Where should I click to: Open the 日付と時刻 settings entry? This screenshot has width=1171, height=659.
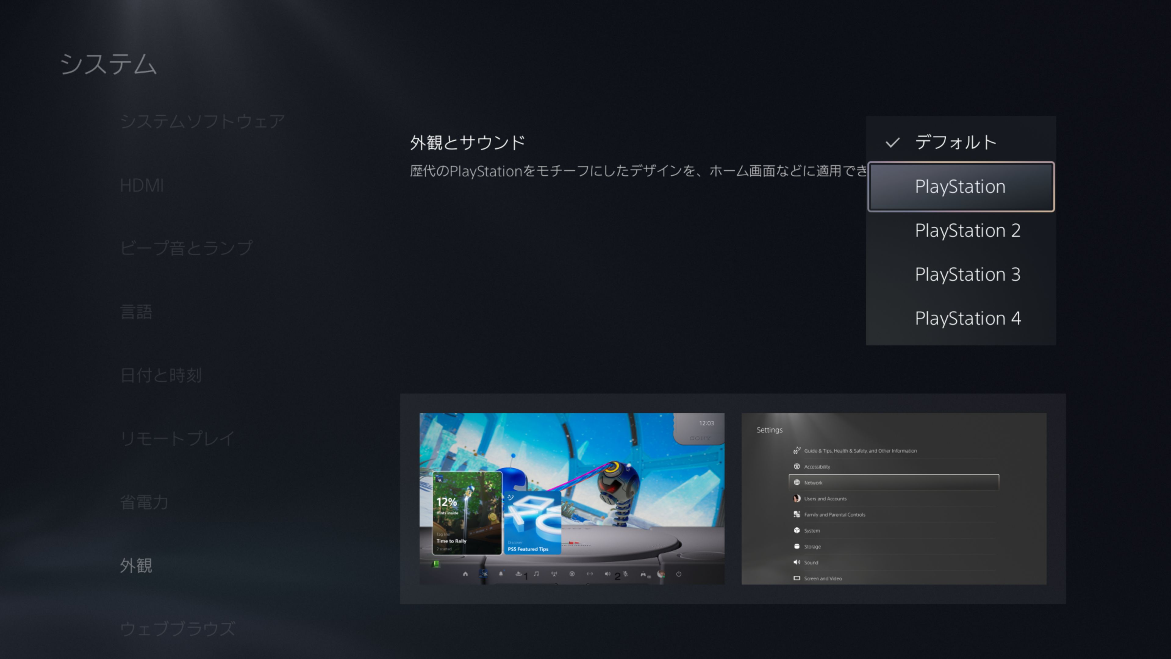161,375
